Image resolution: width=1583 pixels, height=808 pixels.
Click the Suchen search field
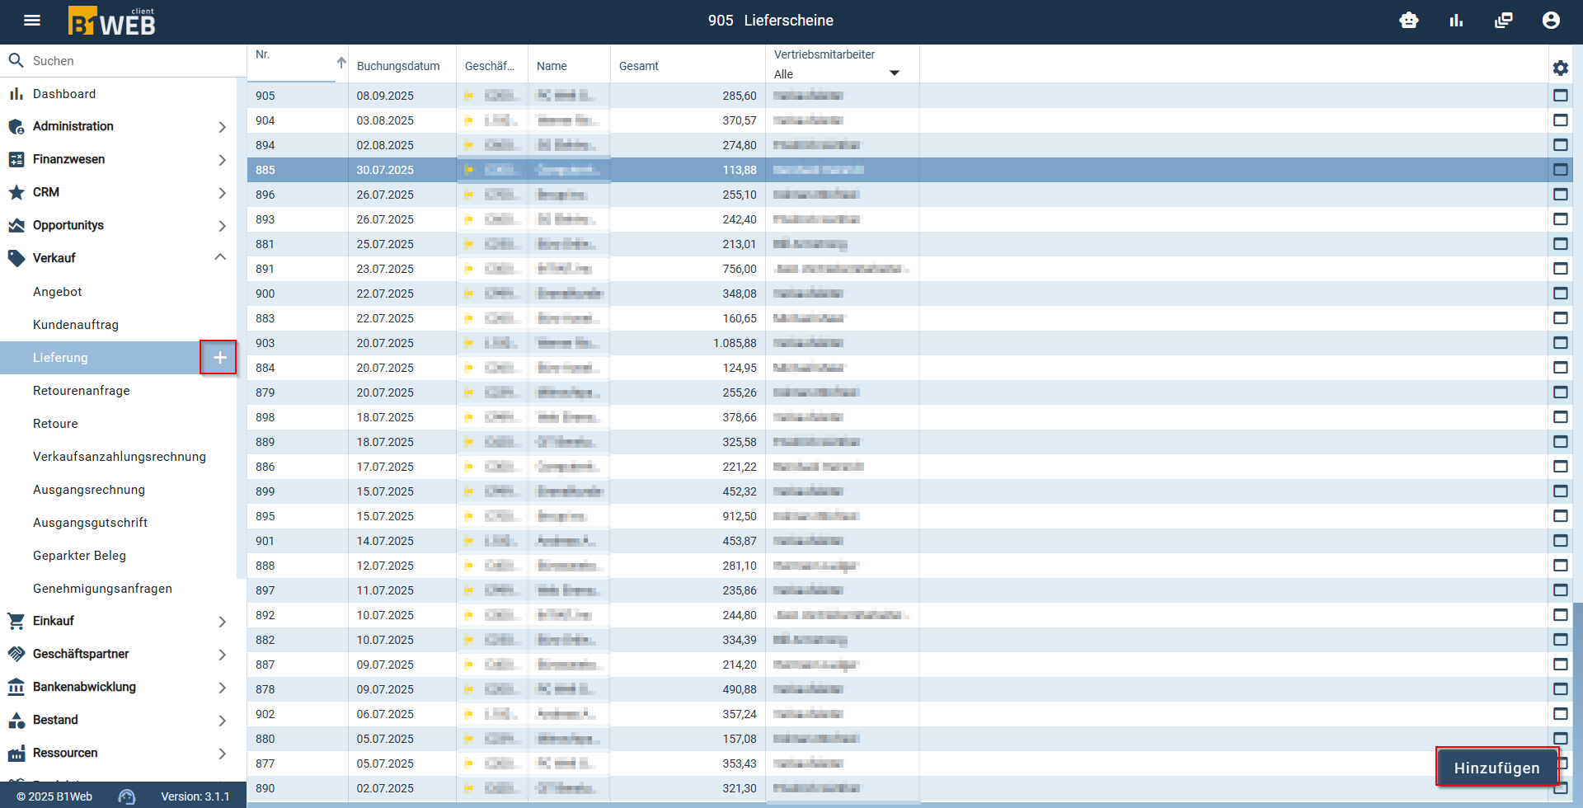124,61
